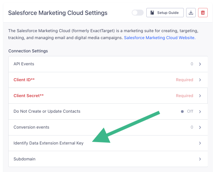The width and height of the screenshot is (213, 172).
Task: Expand the API Events row chevron
Action: (200, 64)
